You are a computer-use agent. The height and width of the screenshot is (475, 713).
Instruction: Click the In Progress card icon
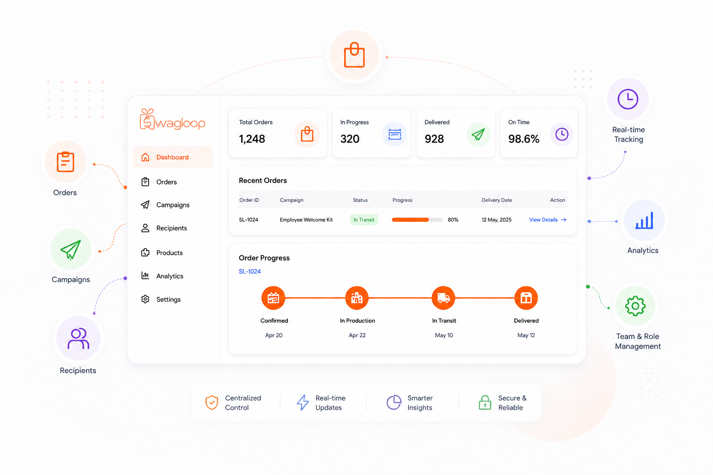[395, 134]
